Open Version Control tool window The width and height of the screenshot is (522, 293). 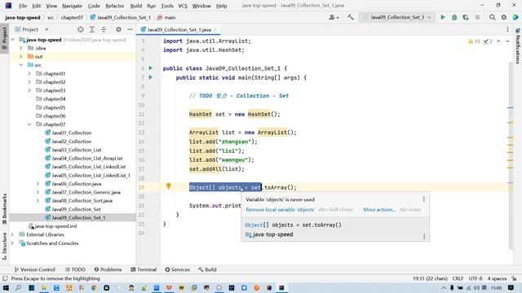(x=34, y=269)
